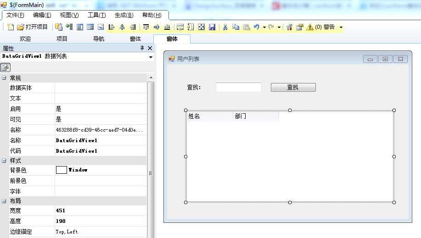Open the 工具(T) menu
Screen dimensions: 421x238
[97, 15]
